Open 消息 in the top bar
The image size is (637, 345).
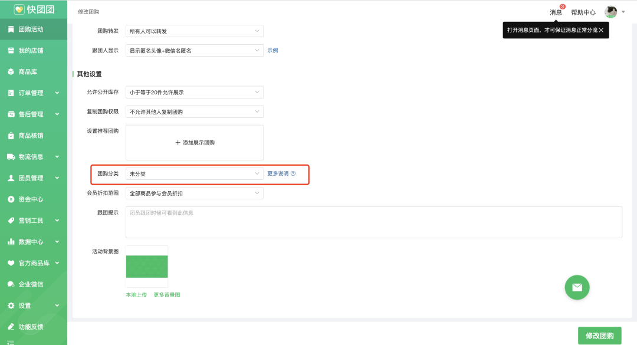coord(556,12)
